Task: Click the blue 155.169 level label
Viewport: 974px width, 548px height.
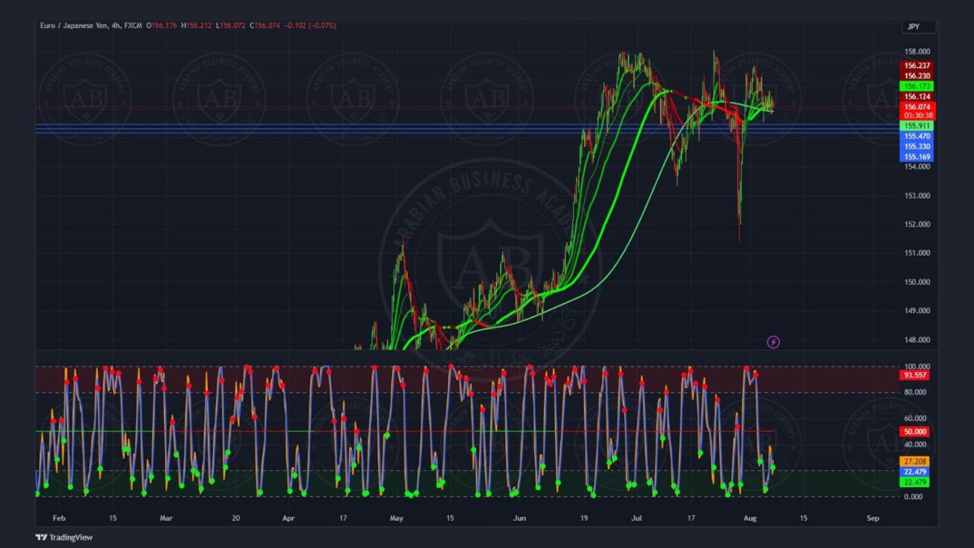Action: pos(917,156)
